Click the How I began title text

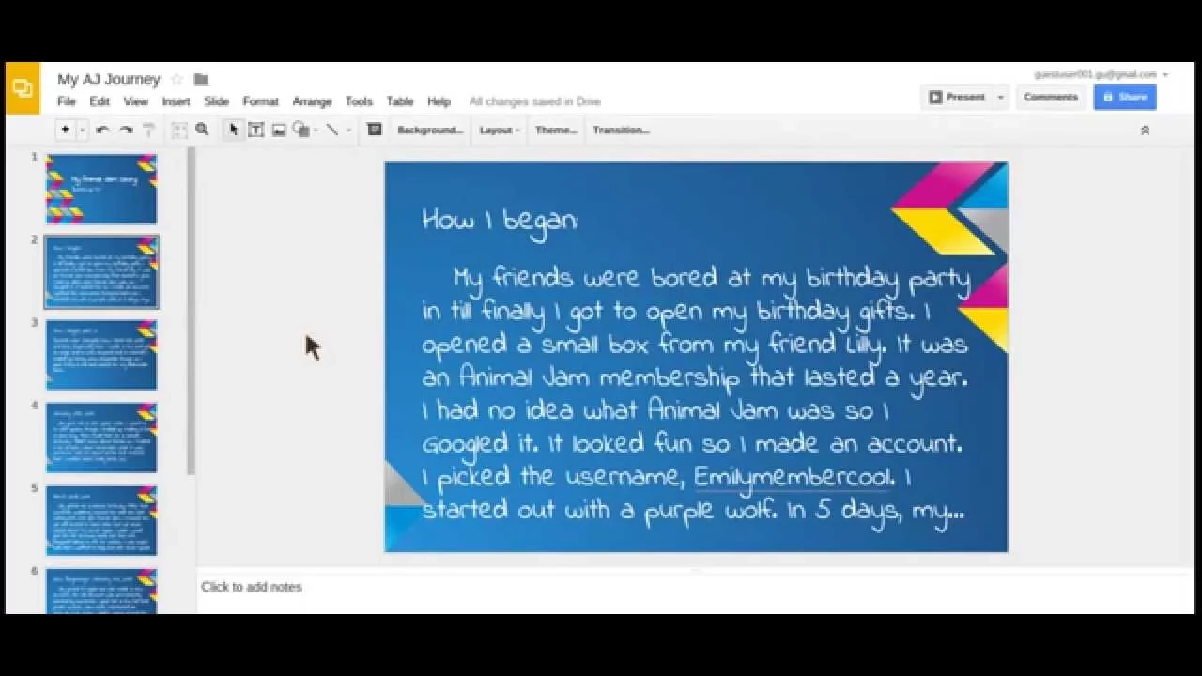tap(501, 221)
